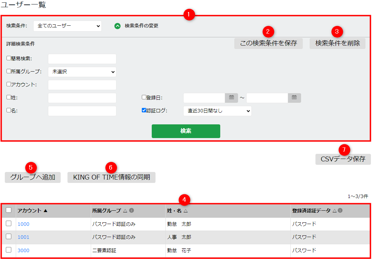Click the ユーザー一覧 page title
Screen dimensions: 373x259
click(x=23, y=4)
